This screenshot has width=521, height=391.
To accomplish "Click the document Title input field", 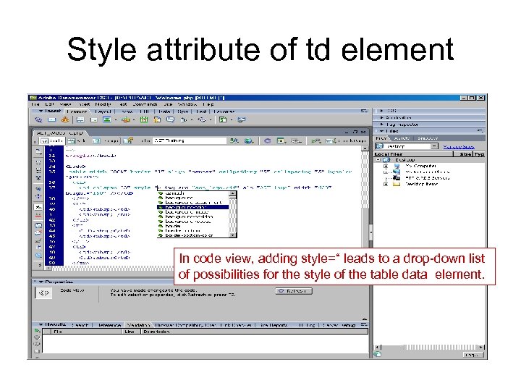I will coord(190,141).
